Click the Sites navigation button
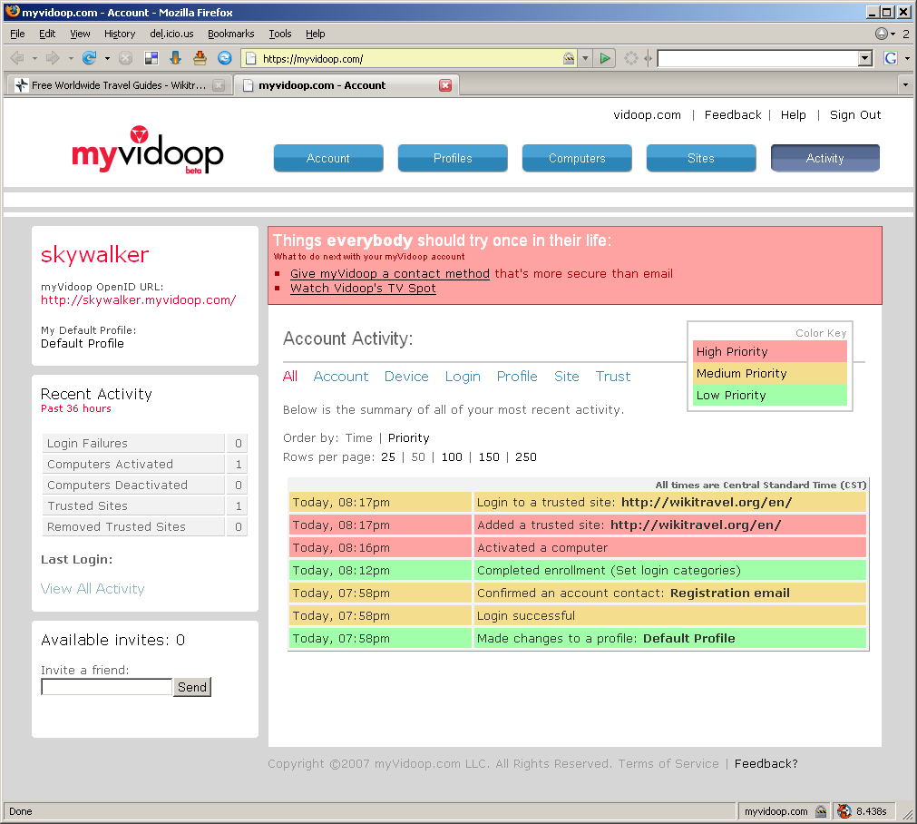Image resolution: width=917 pixels, height=824 pixels. [x=700, y=158]
